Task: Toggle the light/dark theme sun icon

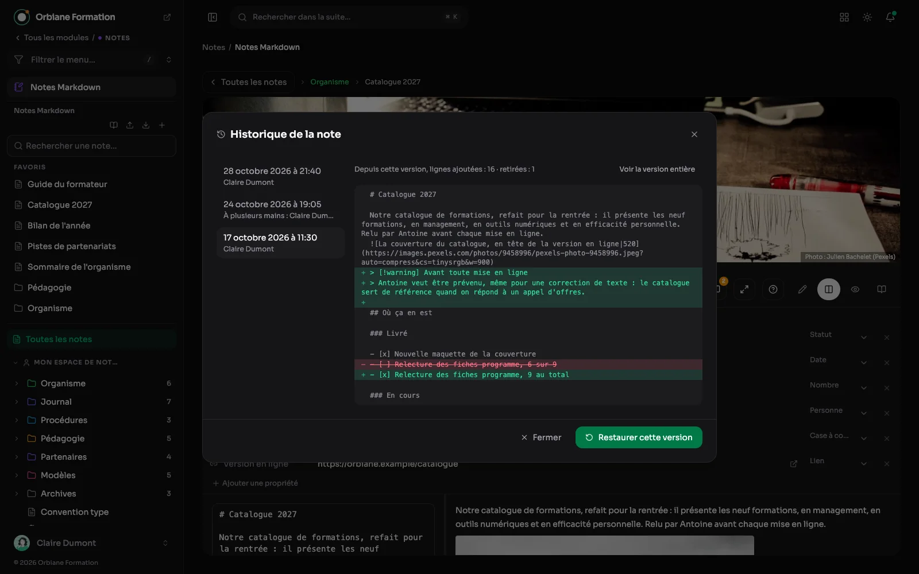Action: pyautogui.click(x=867, y=17)
